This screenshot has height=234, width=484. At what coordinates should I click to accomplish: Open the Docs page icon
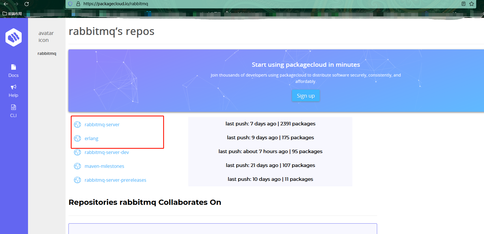14,67
